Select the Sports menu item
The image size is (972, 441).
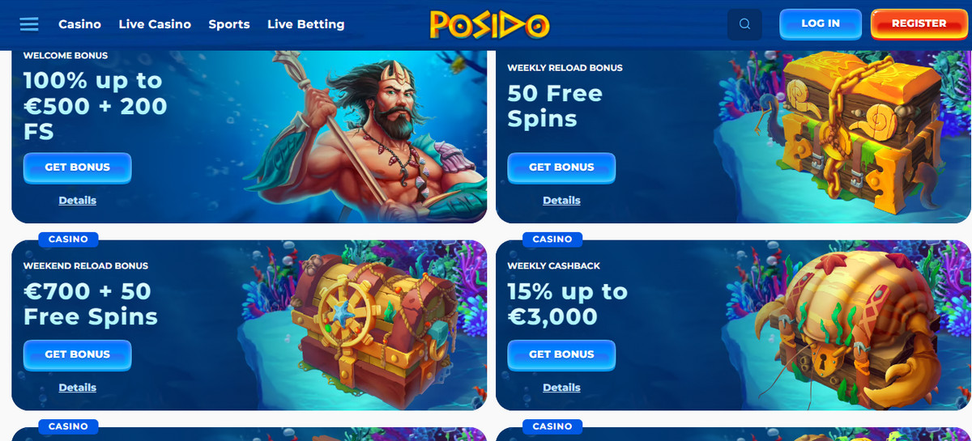[x=229, y=24]
